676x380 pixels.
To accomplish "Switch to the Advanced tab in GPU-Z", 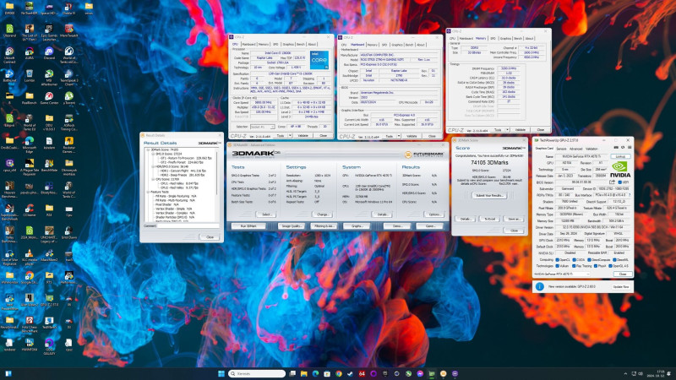I will (576, 149).
